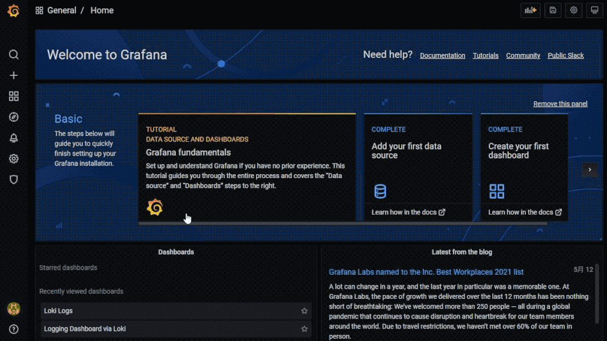Click the setup cards horizontal scrollbar

click(x=343, y=224)
